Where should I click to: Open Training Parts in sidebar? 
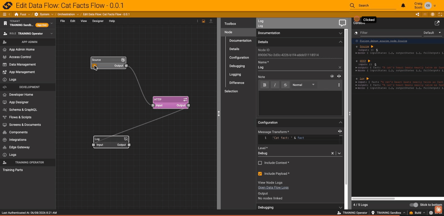pos(13,170)
